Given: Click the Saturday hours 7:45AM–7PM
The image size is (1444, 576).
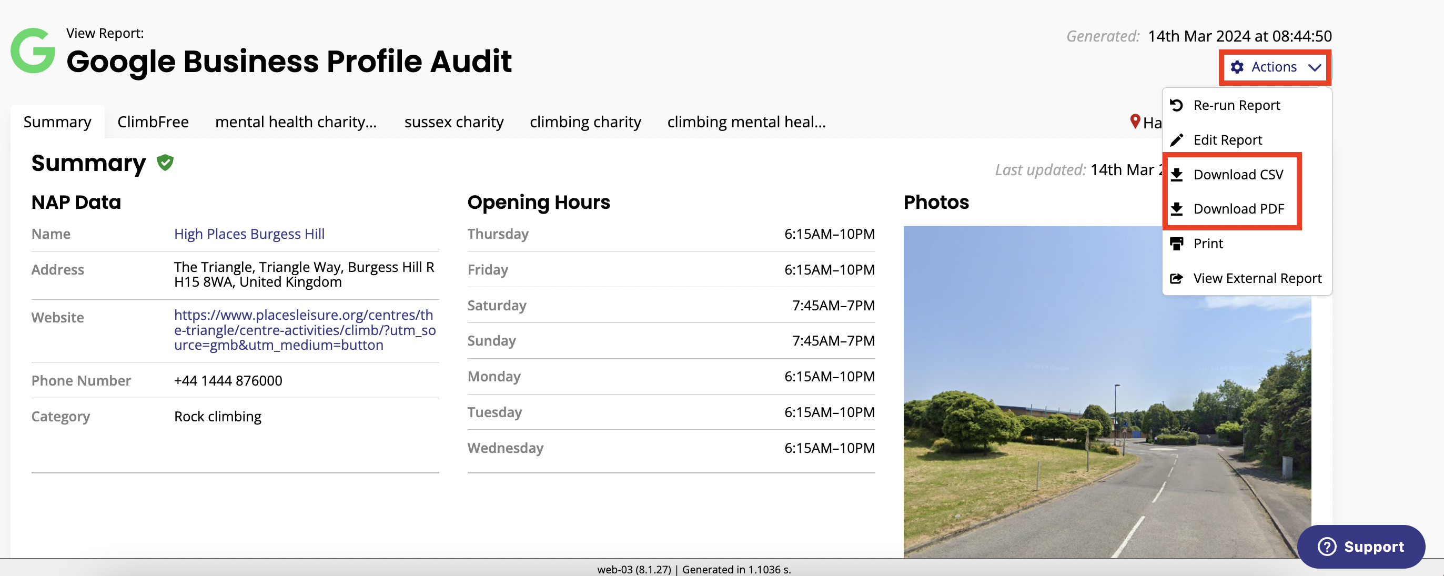Looking at the screenshot, I should click(x=833, y=306).
